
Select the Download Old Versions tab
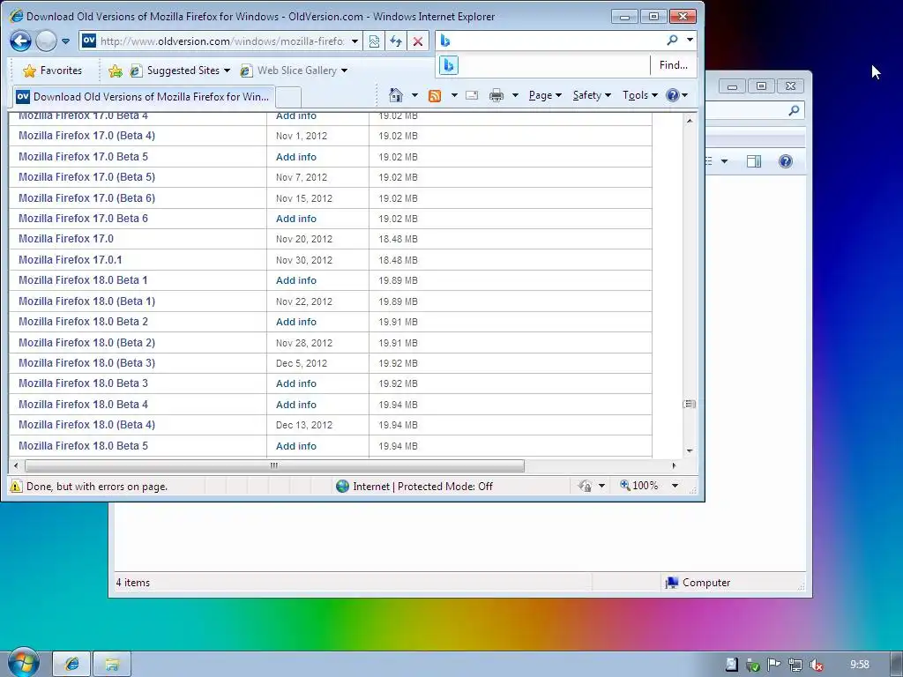click(144, 97)
